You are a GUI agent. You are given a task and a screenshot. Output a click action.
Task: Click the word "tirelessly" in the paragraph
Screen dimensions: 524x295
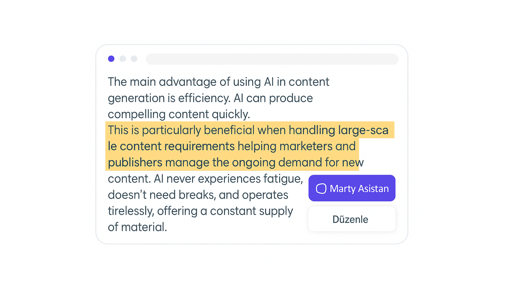point(131,211)
